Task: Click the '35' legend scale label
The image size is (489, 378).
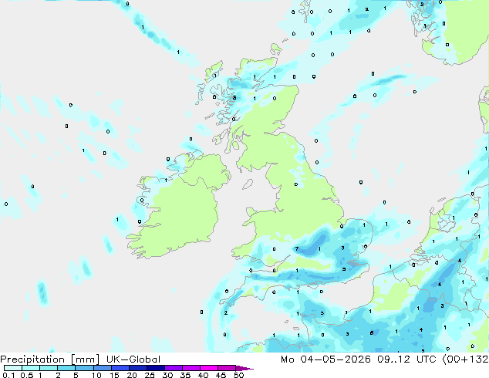Action: click(x=185, y=375)
